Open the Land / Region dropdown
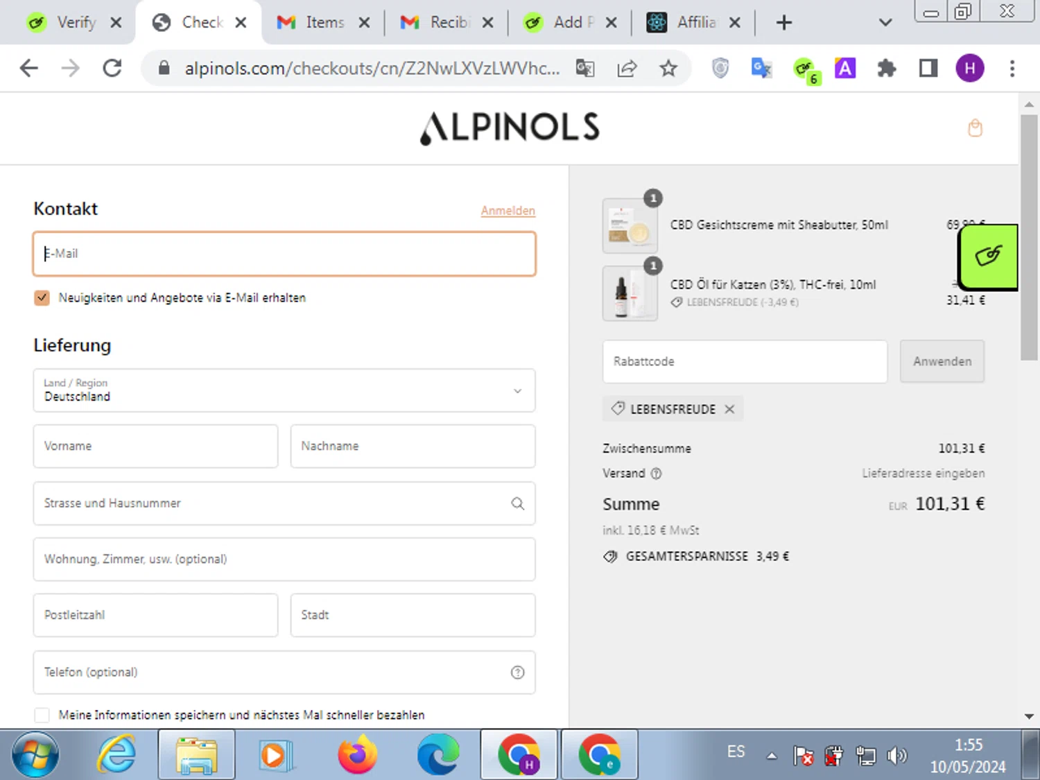Screen dimensions: 1040x780 [x=284, y=390]
